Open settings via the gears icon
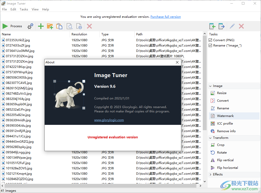Screen dimensions: 261x193 30,26
